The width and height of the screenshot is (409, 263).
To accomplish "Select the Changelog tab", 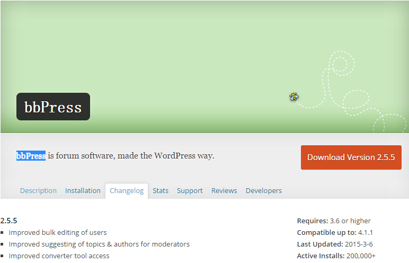I will [127, 190].
